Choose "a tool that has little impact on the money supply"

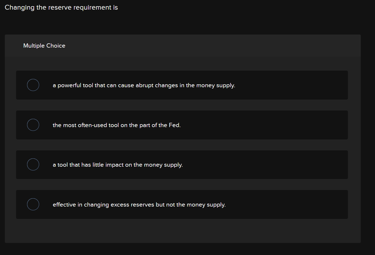point(118,165)
